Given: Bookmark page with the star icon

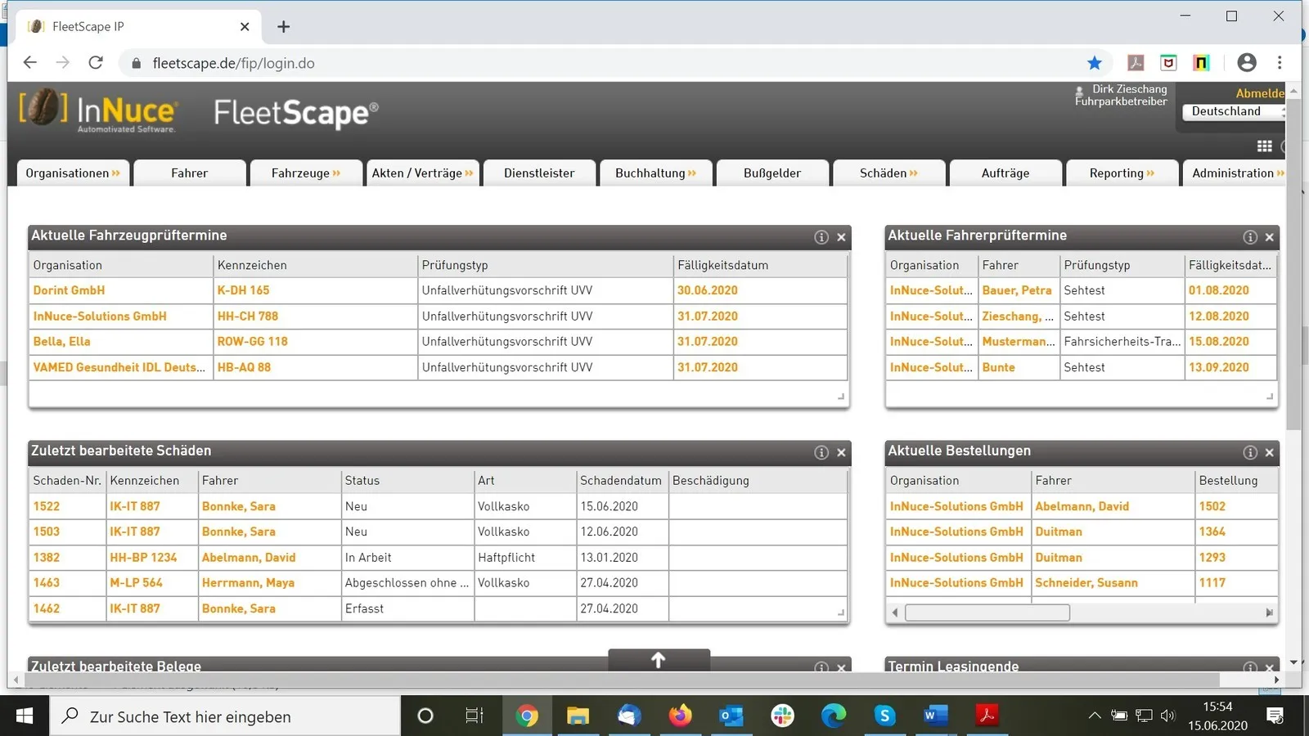Looking at the screenshot, I should pyautogui.click(x=1095, y=63).
